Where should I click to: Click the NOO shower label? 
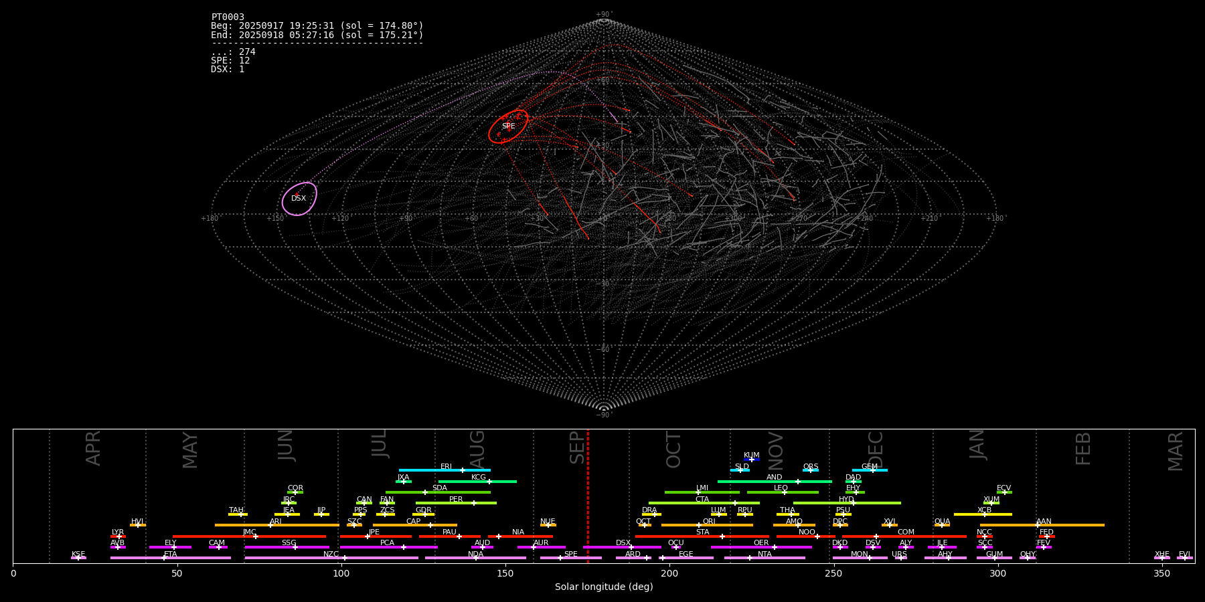(x=807, y=532)
